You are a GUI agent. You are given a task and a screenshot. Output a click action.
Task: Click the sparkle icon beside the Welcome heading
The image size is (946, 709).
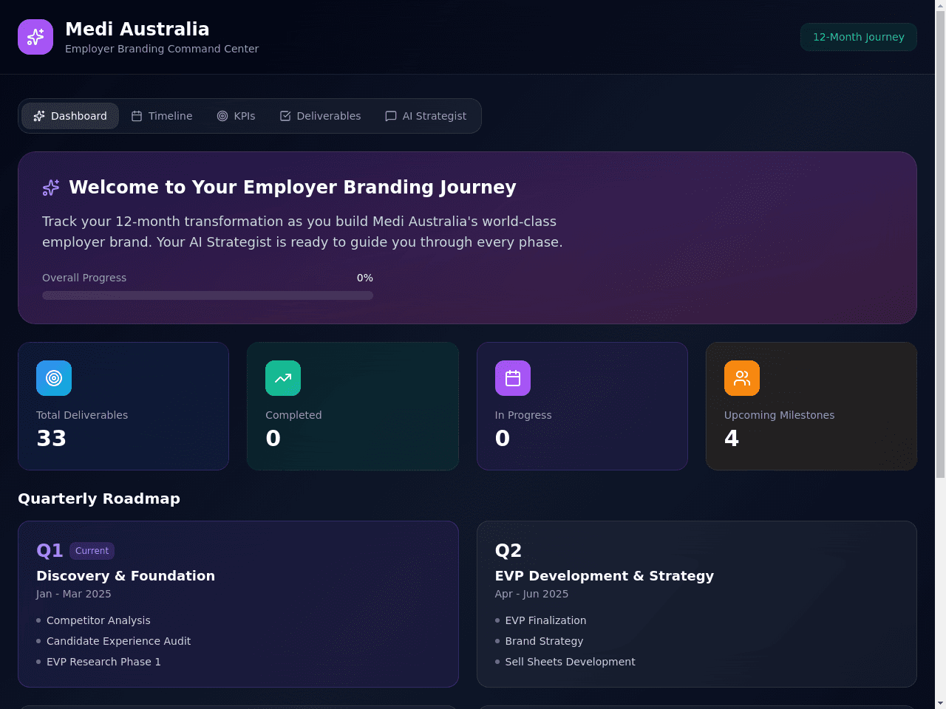pyautogui.click(x=51, y=188)
